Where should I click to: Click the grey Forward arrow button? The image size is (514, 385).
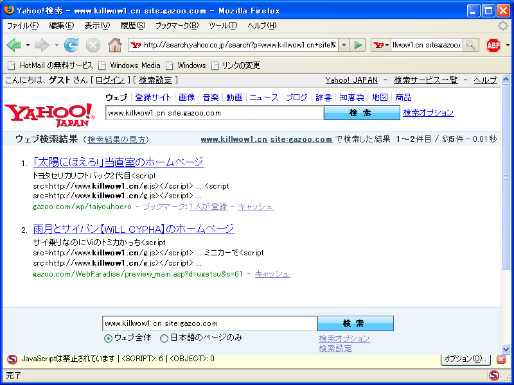(x=42, y=45)
